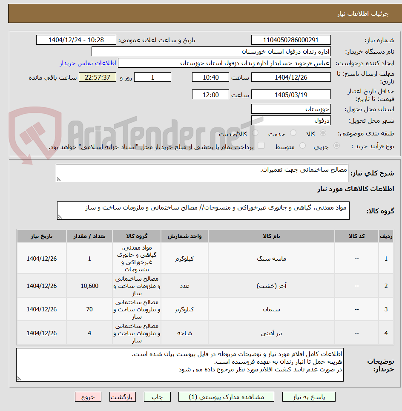Click the خروج exit button
Viewport: 402px width, 411px height.
(x=88, y=397)
